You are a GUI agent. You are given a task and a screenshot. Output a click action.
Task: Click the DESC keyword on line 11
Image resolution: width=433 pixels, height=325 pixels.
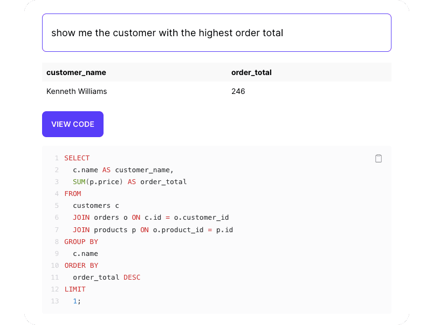[x=132, y=277]
